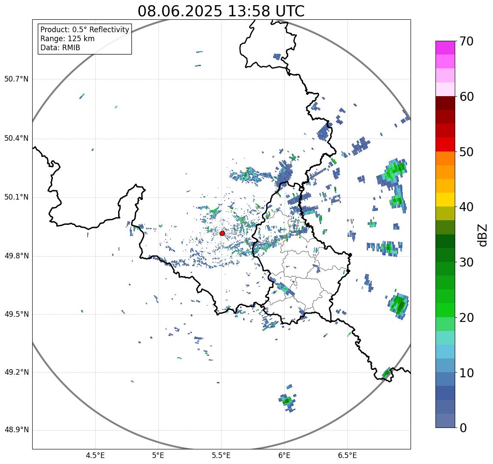493x464 pixels.
Task: Click the 50.1°N latitude label
Action: click(x=16, y=197)
